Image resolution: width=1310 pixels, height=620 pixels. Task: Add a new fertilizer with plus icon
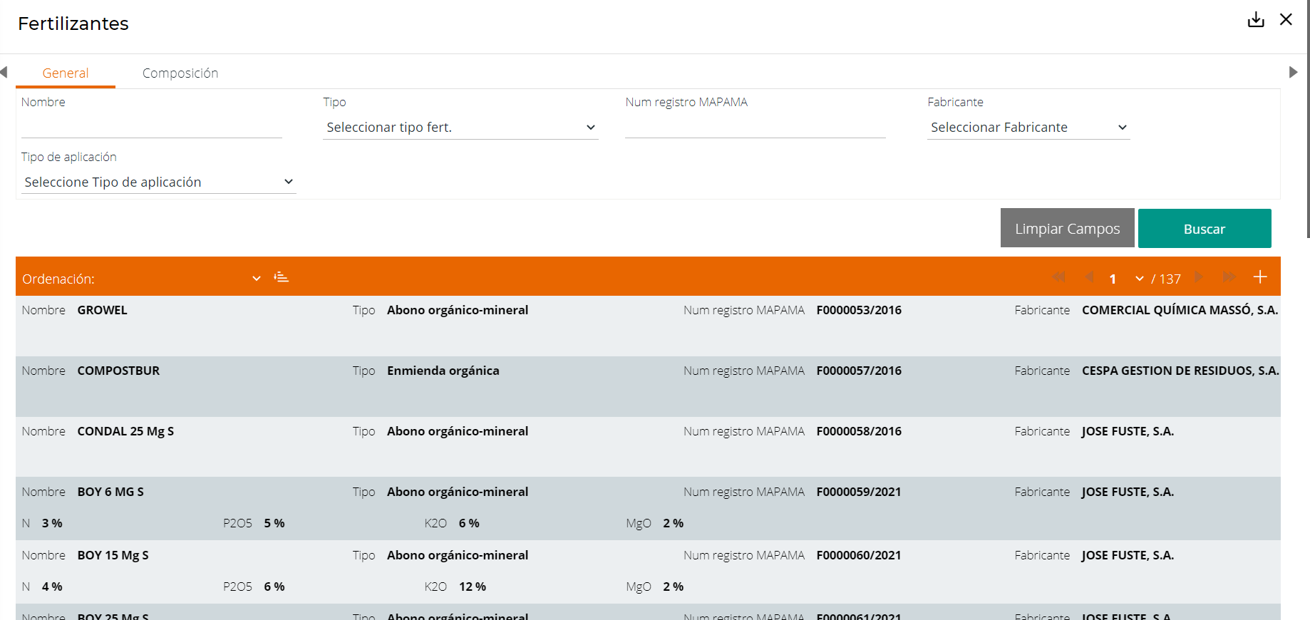click(1260, 277)
